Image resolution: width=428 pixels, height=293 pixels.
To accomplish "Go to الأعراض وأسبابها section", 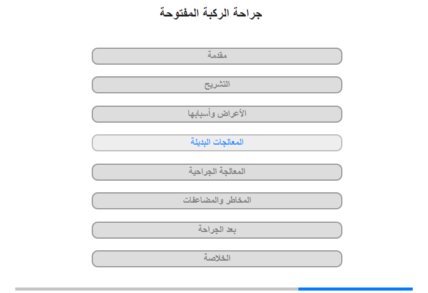I will (216, 114).
